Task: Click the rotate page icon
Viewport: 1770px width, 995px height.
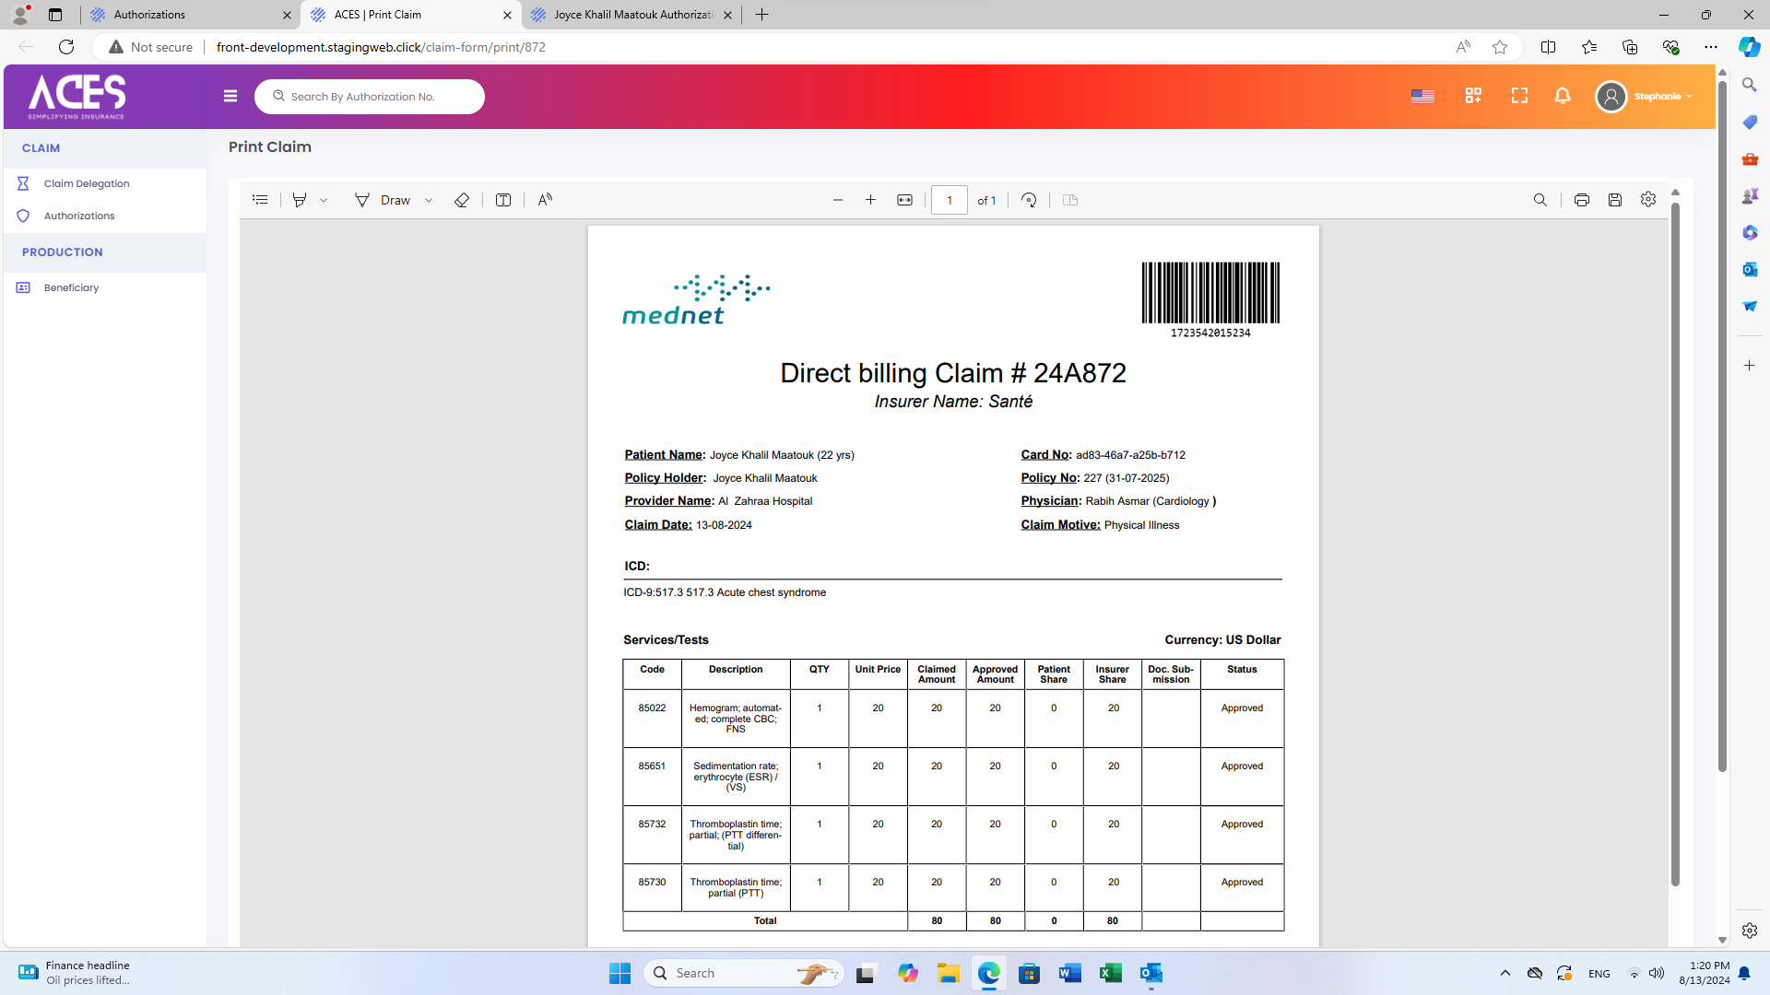Action: tap(1029, 200)
